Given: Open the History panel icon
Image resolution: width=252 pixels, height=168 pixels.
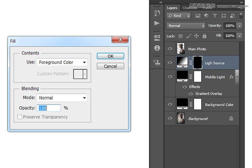Looking at the screenshot, I should pos(157,13).
